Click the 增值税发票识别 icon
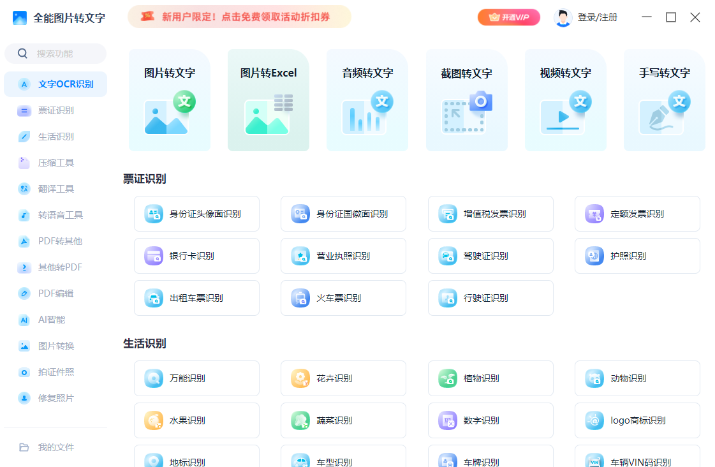Screen dimensions: 715x467 point(448,214)
